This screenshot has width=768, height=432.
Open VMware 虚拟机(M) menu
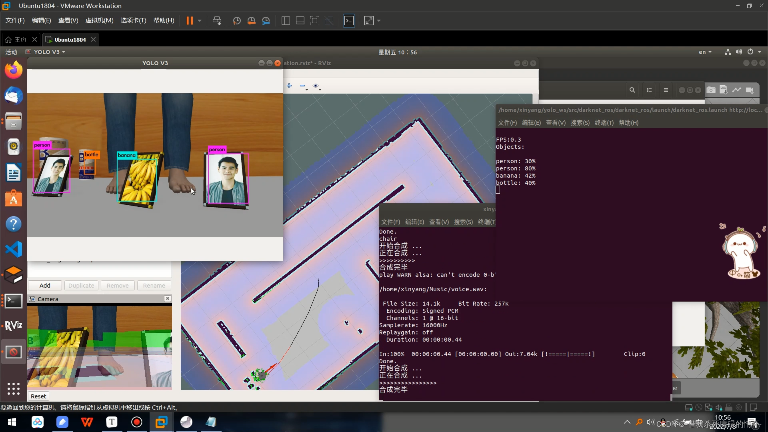pyautogui.click(x=99, y=20)
